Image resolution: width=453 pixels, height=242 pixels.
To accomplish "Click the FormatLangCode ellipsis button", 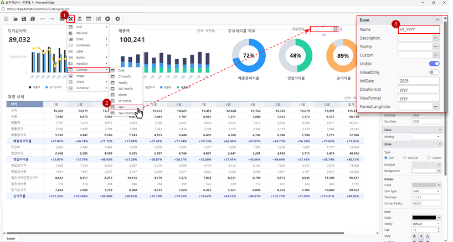I will pyautogui.click(x=436, y=106).
